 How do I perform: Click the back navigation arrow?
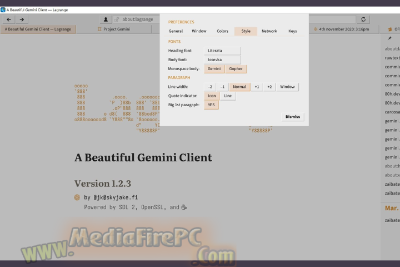tap(9, 19)
